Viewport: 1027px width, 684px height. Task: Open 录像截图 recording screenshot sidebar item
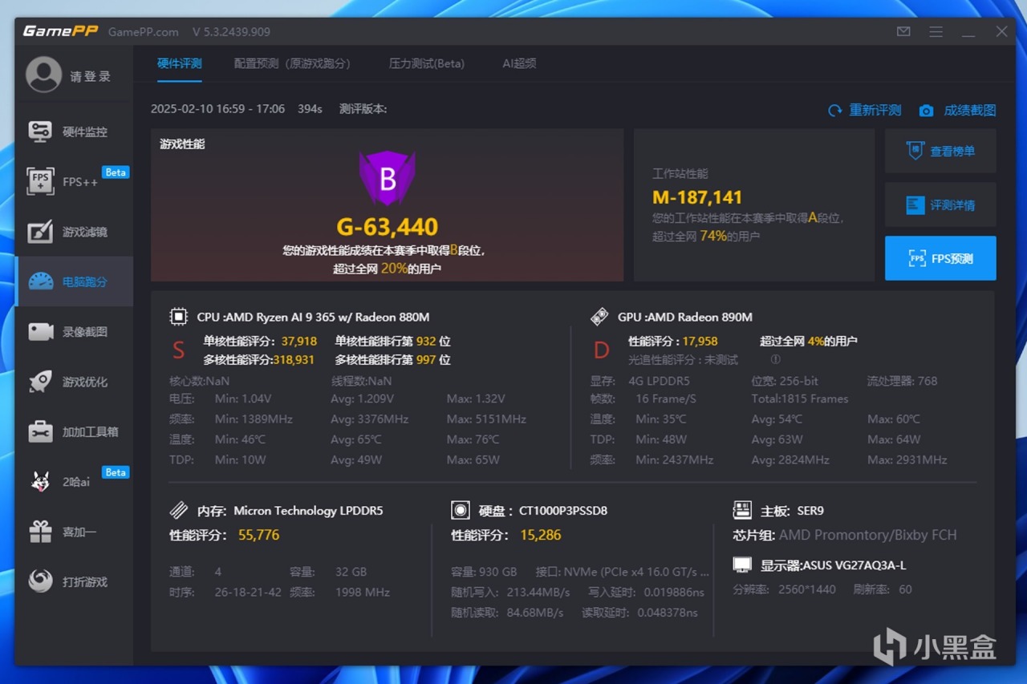tap(74, 332)
